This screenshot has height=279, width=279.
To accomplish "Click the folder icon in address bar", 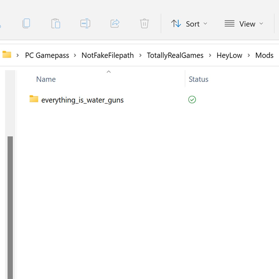I will [x=7, y=55].
